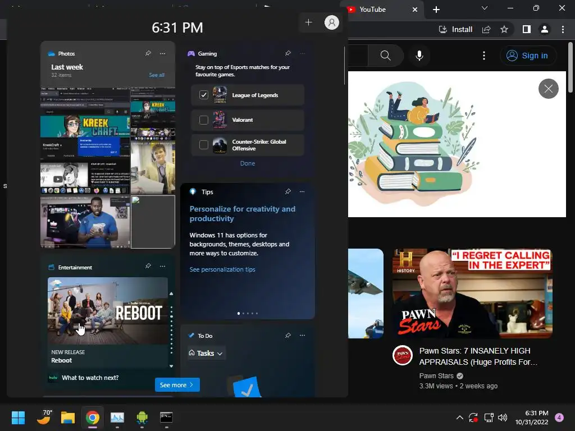This screenshot has height=431, width=575.
Task: Open the widgets account profile icon
Action: [331, 22]
